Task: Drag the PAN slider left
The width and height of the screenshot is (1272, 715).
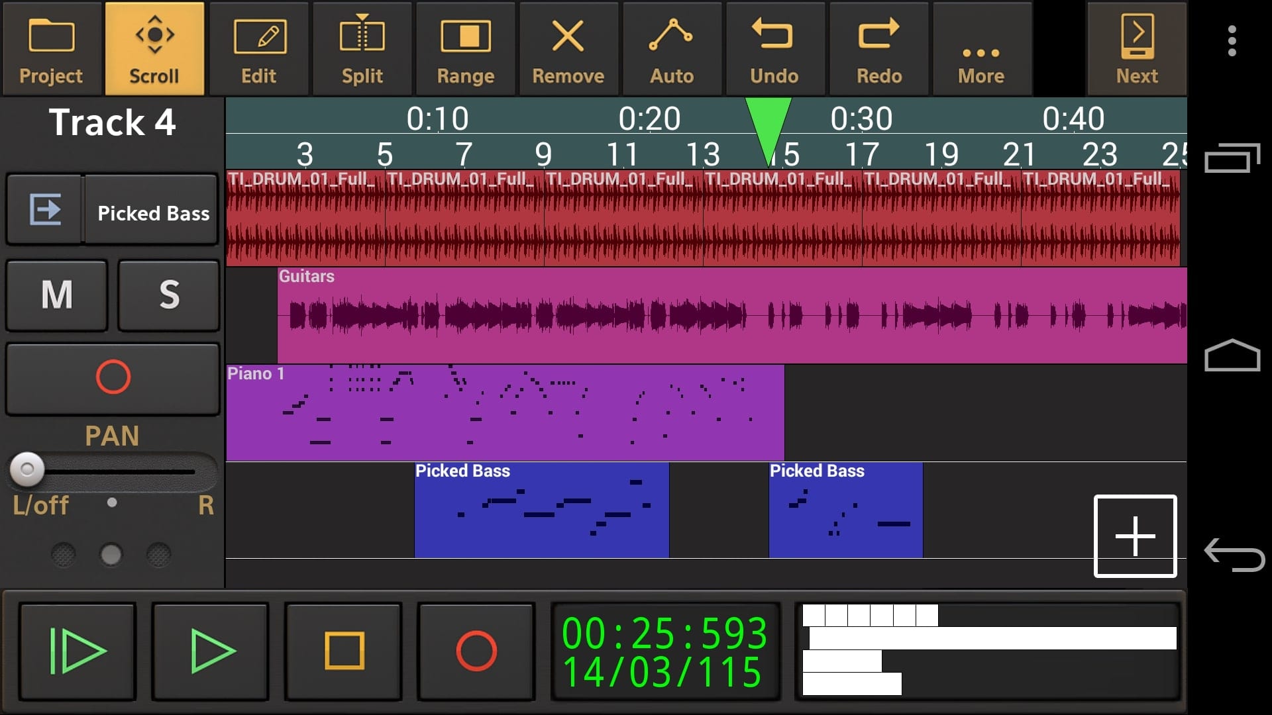Action: coord(28,469)
